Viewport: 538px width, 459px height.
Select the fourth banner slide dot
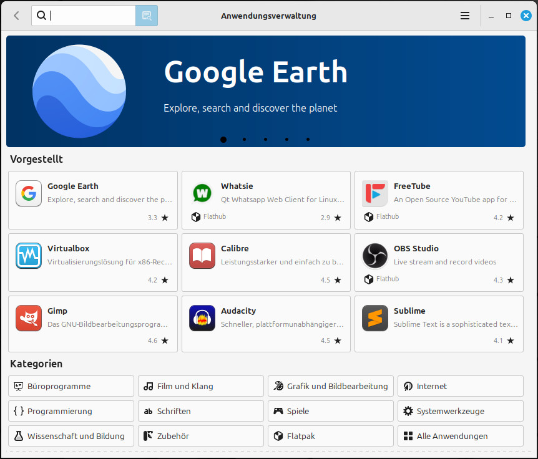tap(287, 140)
